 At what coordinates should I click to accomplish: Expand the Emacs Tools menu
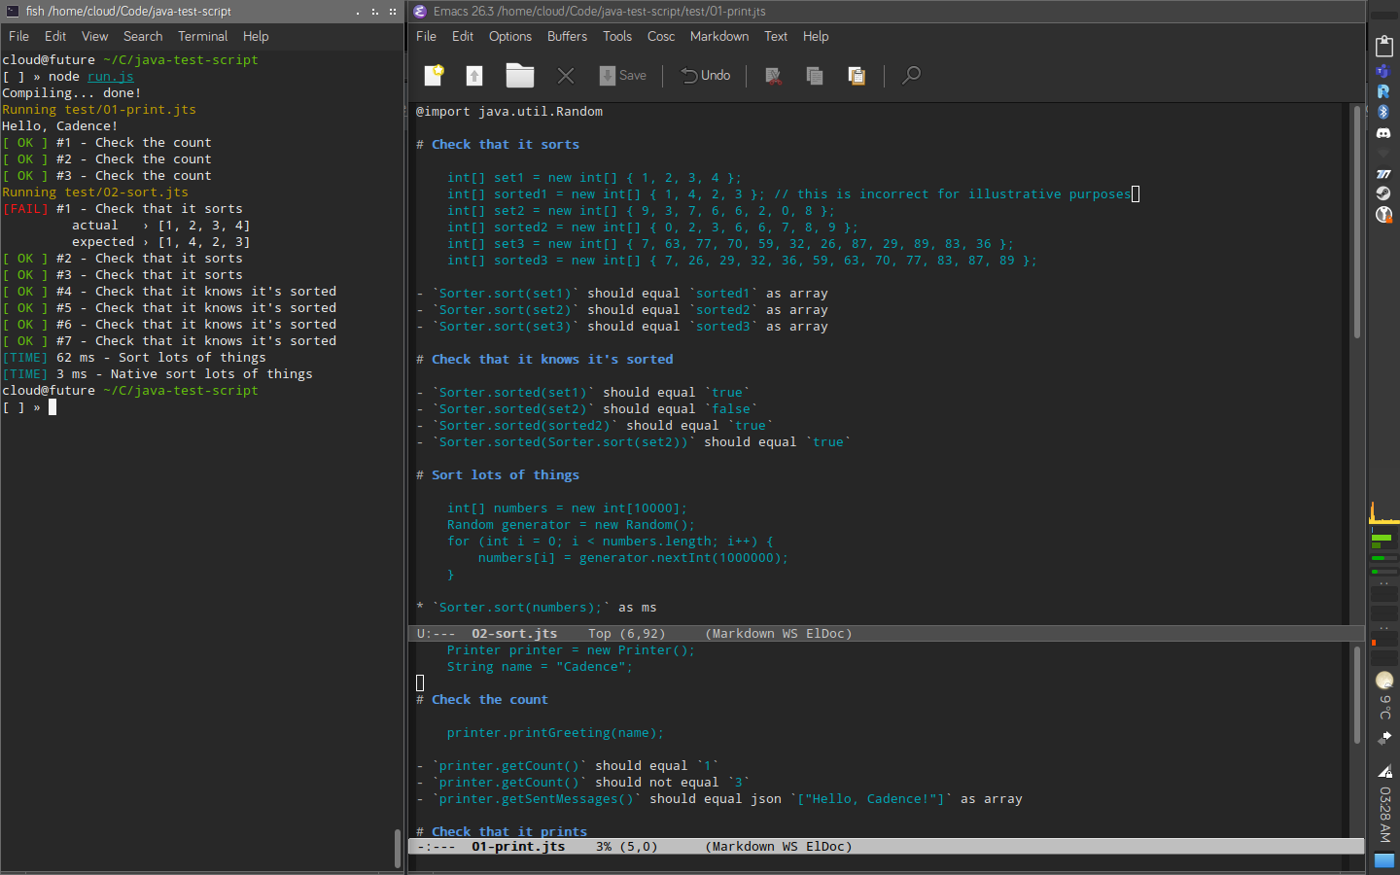click(616, 36)
